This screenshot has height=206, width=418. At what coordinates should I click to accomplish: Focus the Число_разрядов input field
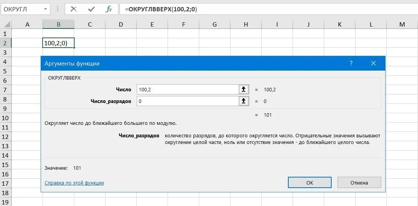pos(188,101)
